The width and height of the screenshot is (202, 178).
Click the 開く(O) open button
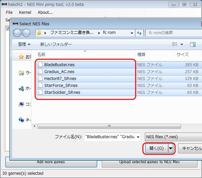coord(157,148)
